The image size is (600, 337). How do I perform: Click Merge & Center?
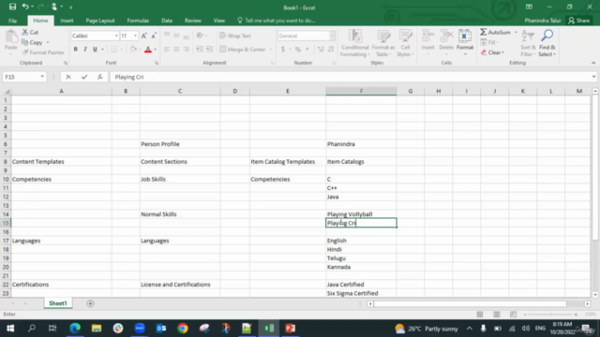click(x=243, y=50)
